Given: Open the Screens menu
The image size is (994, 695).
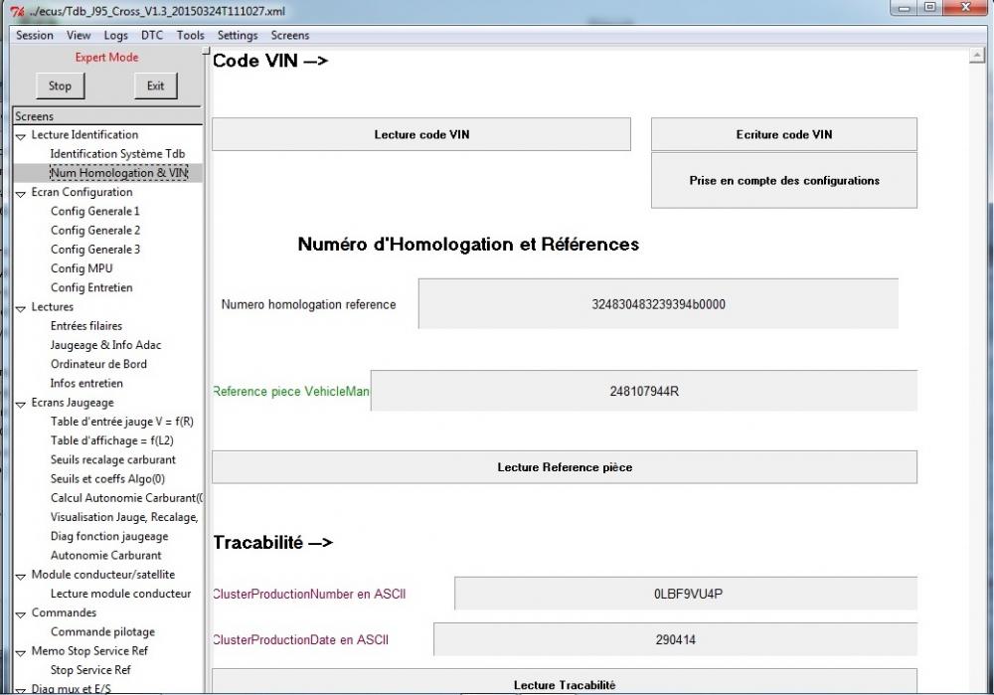Looking at the screenshot, I should (x=290, y=36).
